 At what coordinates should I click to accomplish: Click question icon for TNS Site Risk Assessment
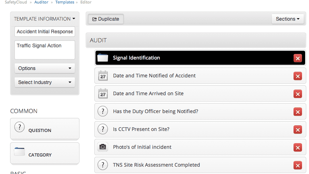103,165
